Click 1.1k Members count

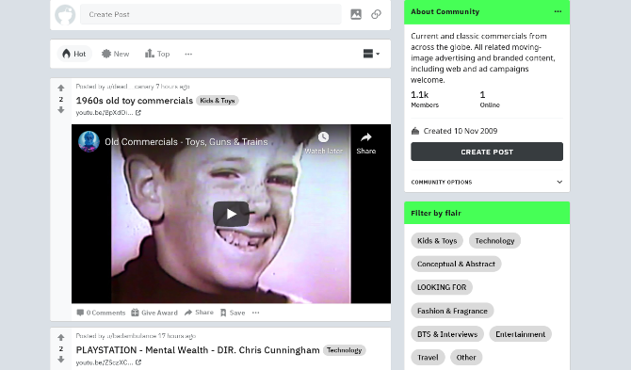pyautogui.click(x=425, y=100)
